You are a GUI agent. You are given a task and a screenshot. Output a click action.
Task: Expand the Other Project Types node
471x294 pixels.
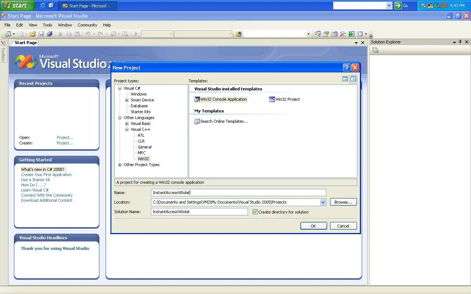coord(120,165)
